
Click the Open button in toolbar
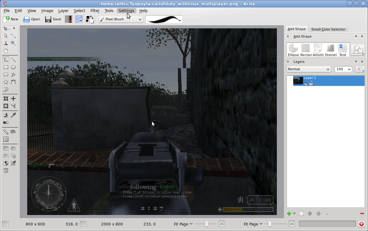32,19
